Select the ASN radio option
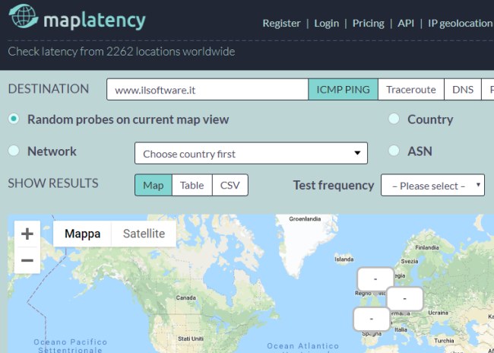 coord(394,151)
